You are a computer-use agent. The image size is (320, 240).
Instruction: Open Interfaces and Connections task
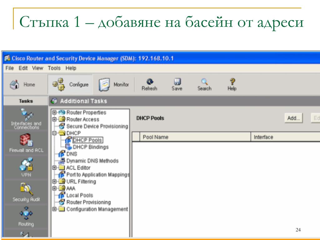(26, 119)
